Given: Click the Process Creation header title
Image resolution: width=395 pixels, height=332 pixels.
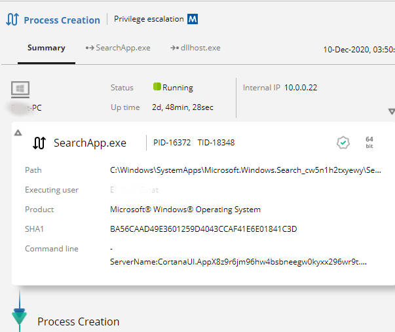Looking at the screenshot, I should pos(62,20).
